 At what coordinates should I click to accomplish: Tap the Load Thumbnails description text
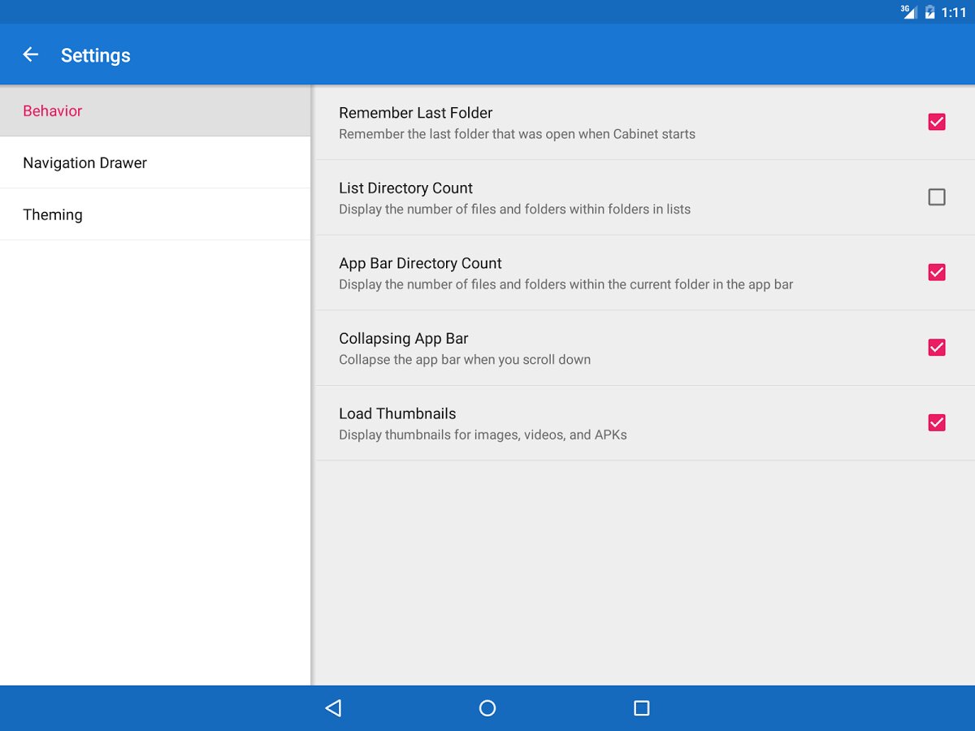(483, 435)
